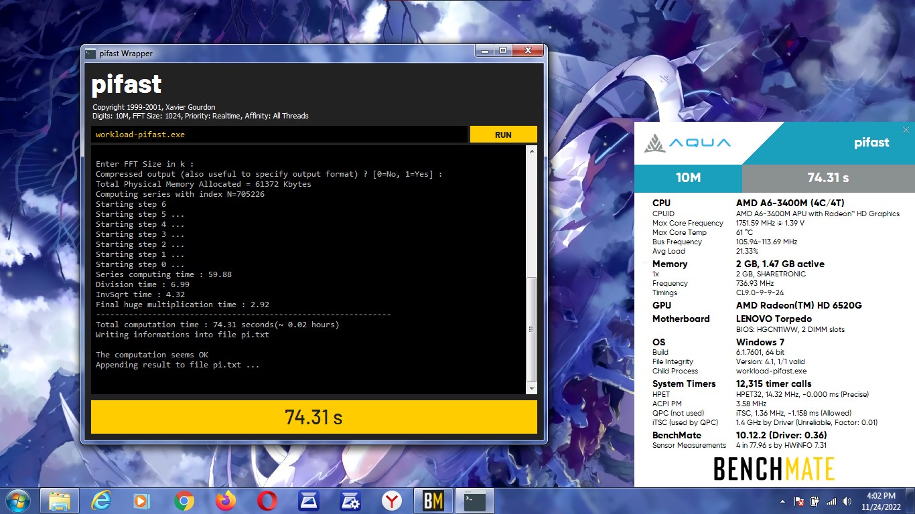
Task: Click the LENOVO Torpedo motherboard text
Action: click(x=774, y=319)
